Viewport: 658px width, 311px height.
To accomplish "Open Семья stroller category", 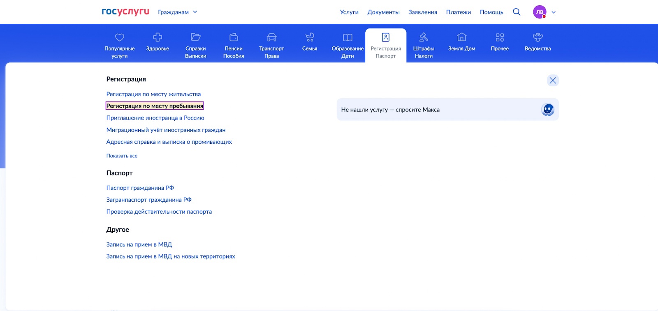I will (310, 42).
